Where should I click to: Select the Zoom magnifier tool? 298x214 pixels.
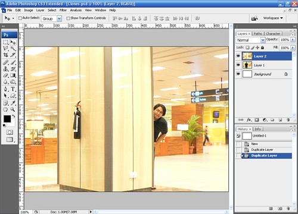tap(13, 109)
